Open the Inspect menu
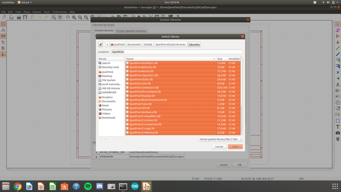This screenshot has width=341, height=192. pyautogui.click(x=36, y=12)
